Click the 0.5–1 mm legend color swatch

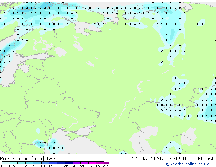pos(14,163)
